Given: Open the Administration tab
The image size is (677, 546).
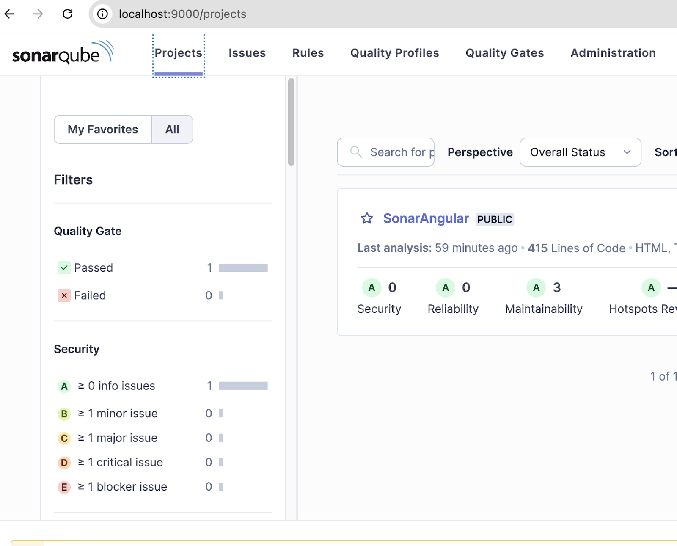Looking at the screenshot, I should [613, 53].
